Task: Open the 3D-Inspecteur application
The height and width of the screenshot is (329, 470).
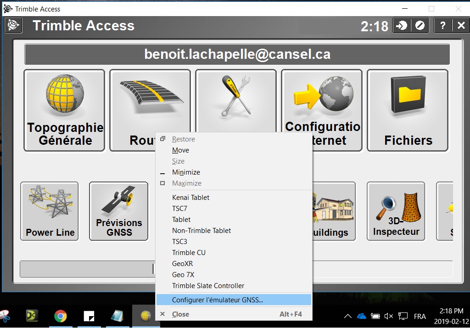Action: click(x=396, y=211)
